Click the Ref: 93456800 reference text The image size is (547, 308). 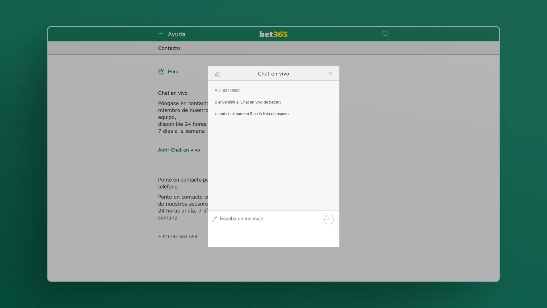pyautogui.click(x=227, y=91)
